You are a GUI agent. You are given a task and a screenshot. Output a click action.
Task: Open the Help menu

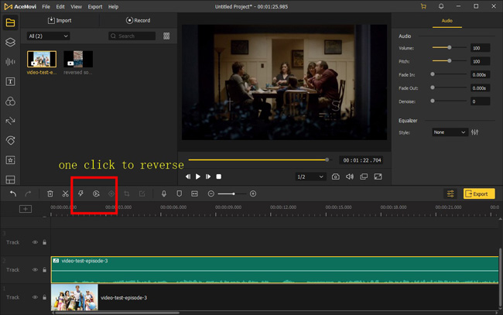pos(113,6)
